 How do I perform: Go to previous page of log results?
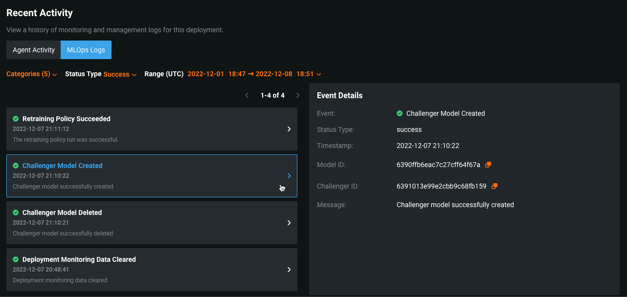247,95
